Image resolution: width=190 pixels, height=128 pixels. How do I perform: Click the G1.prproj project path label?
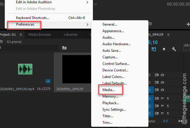click(x=14, y=42)
